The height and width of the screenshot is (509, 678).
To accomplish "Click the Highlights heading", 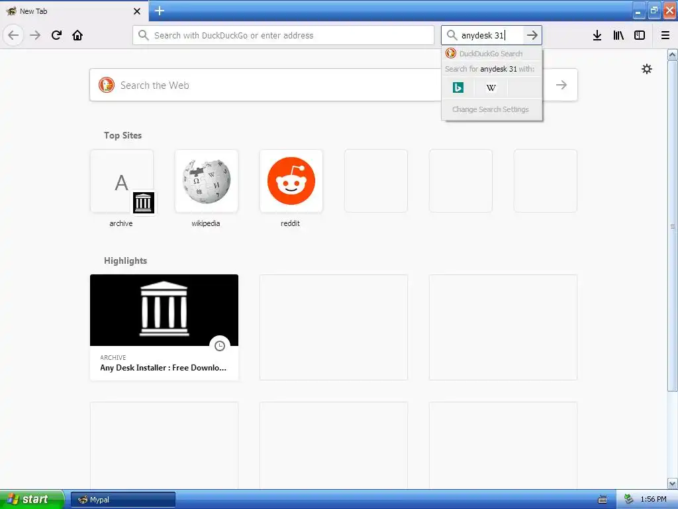I will coord(125,260).
